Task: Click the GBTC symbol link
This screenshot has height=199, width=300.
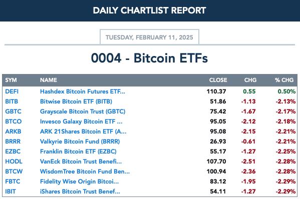Action: [13, 111]
